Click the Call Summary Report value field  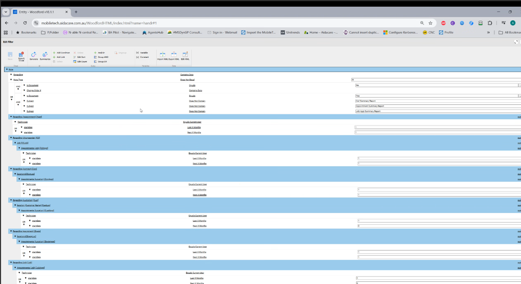(x=438, y=101)
